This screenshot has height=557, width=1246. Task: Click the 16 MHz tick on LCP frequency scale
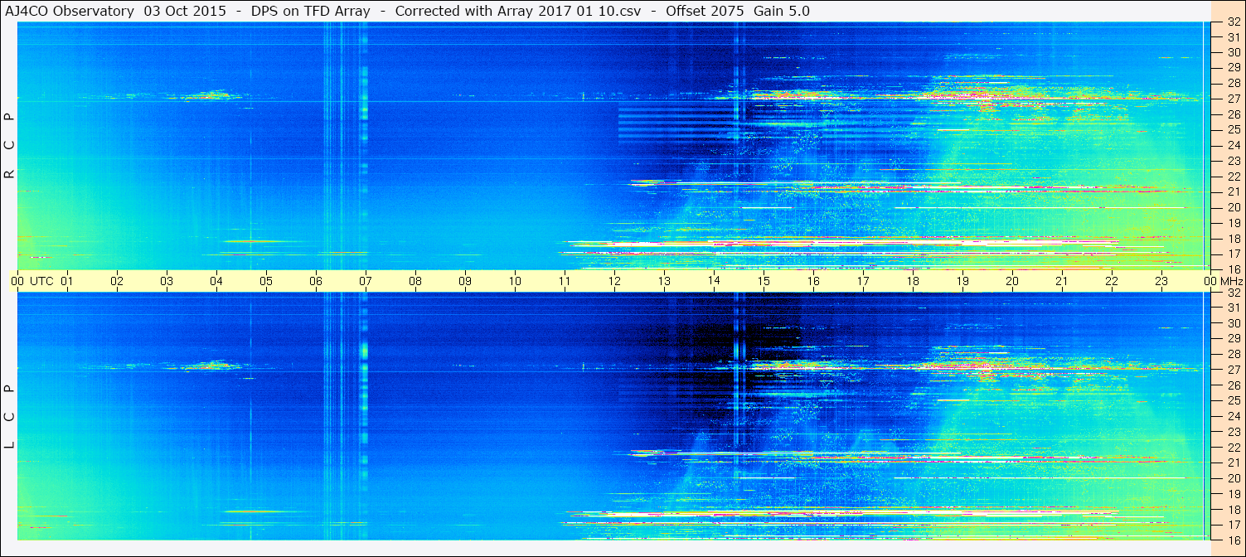point(1233,540)
